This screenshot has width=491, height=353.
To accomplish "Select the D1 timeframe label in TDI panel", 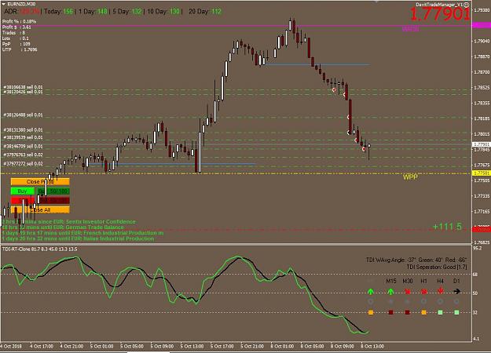I will 456,281.
